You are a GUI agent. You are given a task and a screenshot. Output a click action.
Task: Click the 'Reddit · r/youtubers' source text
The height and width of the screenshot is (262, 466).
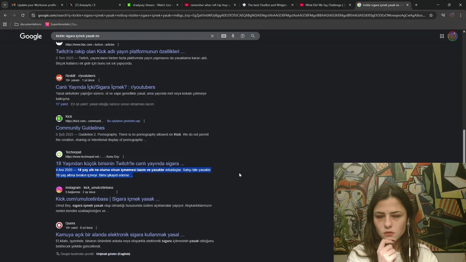coord(80,76)
